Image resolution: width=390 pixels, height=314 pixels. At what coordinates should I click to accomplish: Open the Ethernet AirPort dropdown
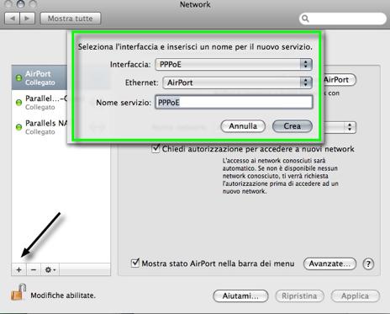coord(237,82)
